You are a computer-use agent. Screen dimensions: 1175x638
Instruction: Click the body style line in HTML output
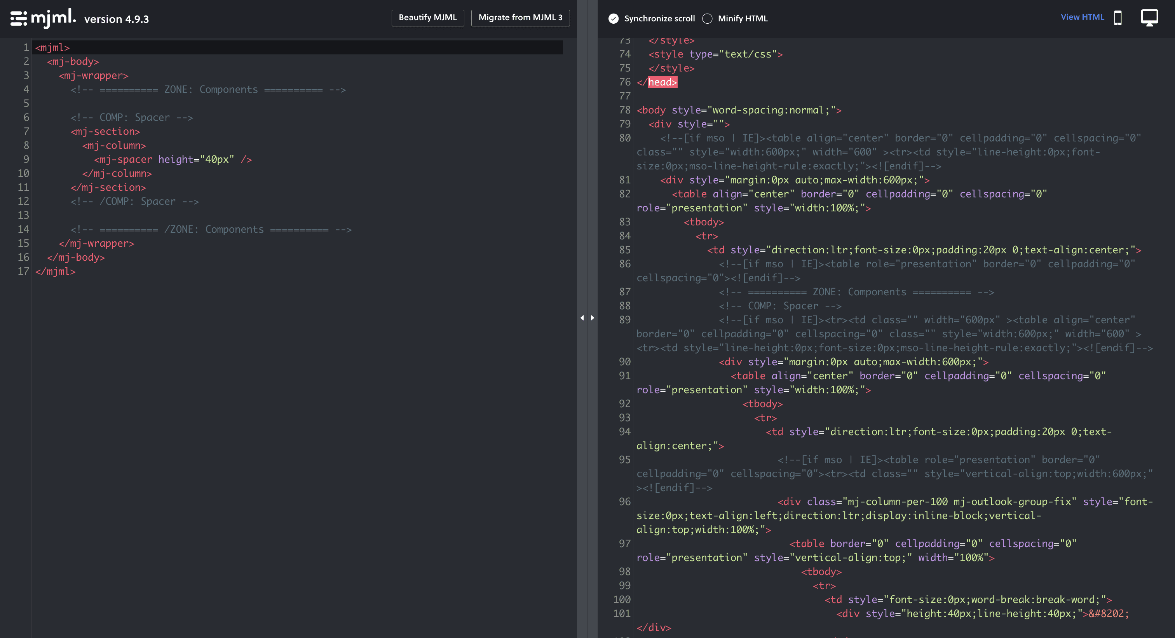click(x=739, y=110)
